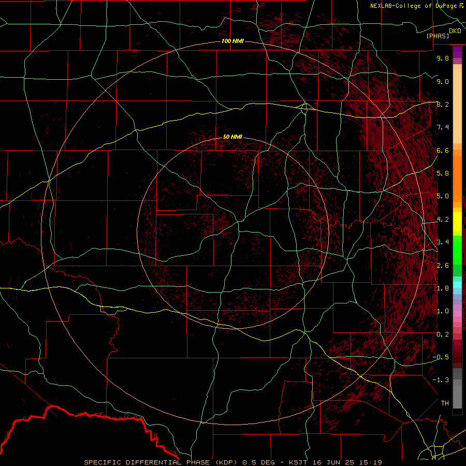
Task: Click the KDP product caption at bottom
Action: tap(232, 462)
